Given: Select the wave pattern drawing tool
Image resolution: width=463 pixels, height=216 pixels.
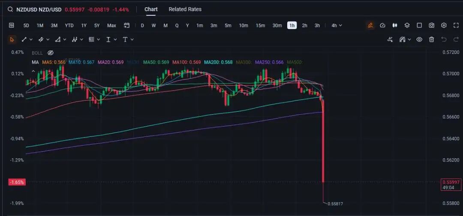Looking at the screenshot, I should tap(75, 39).
